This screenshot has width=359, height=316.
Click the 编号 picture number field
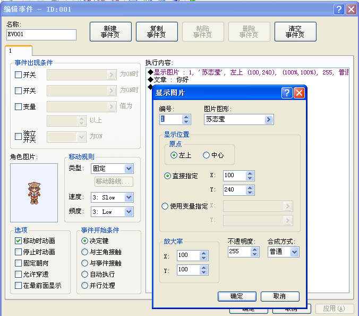tap(171, 119)
